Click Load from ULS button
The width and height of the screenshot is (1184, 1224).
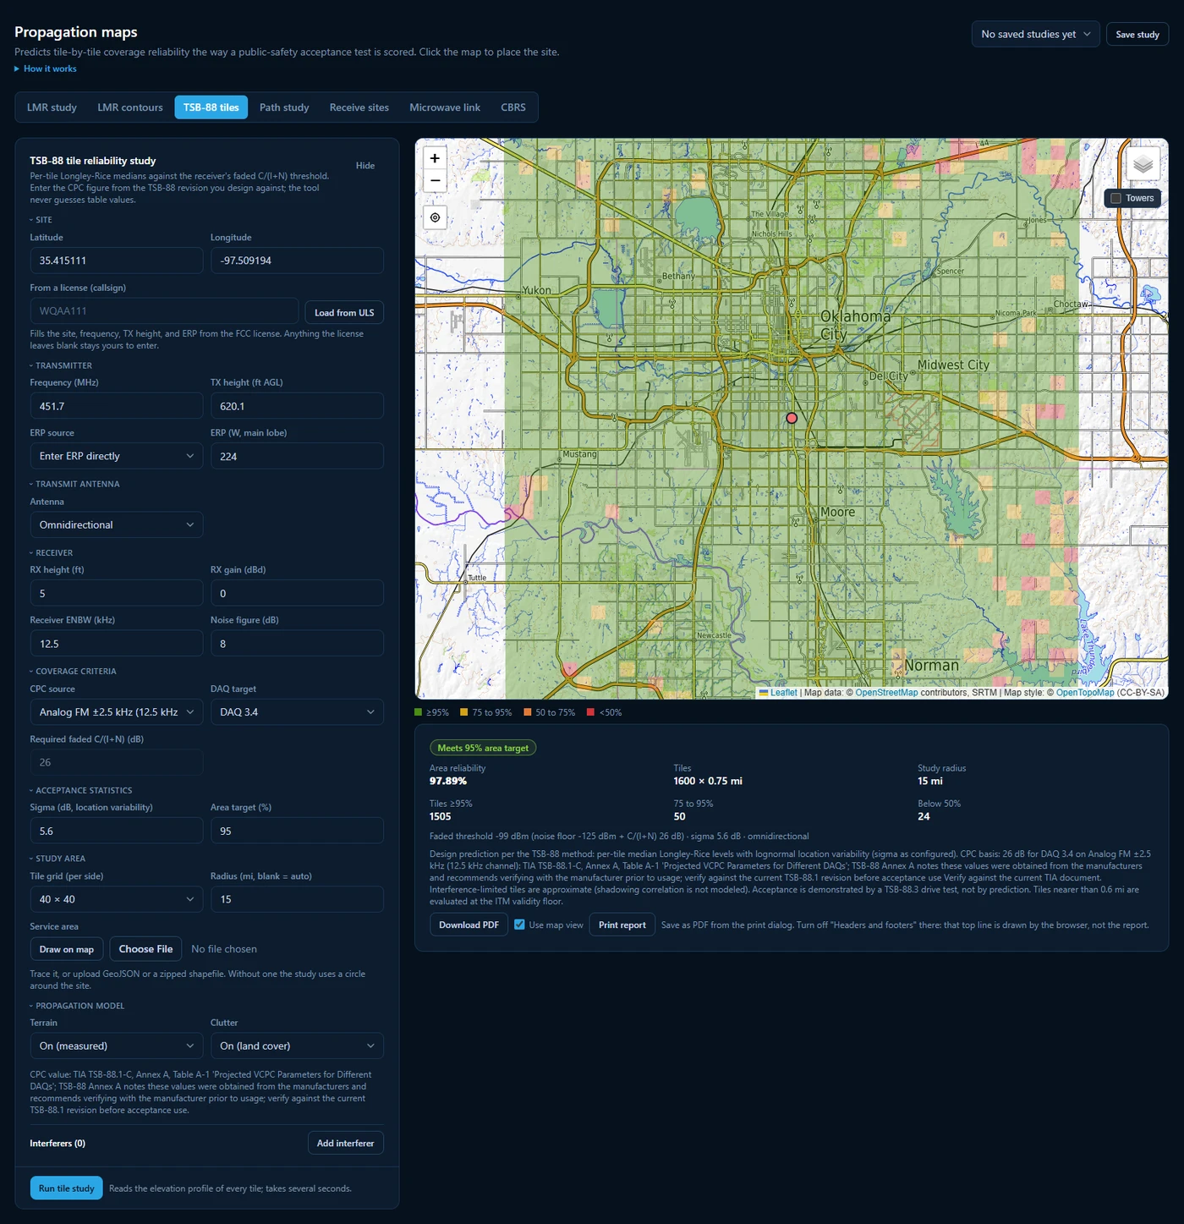pos(344,312)
